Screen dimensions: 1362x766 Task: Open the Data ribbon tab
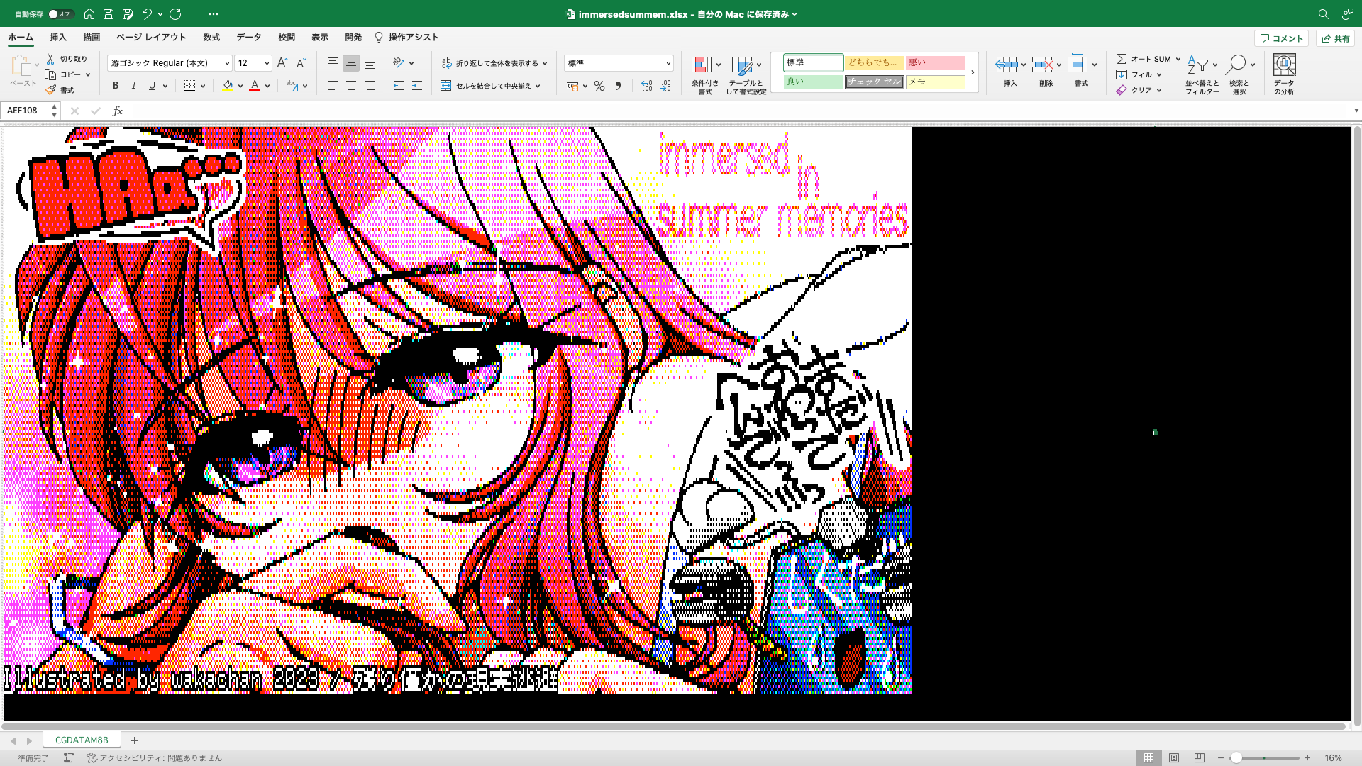tap(248, 37)
